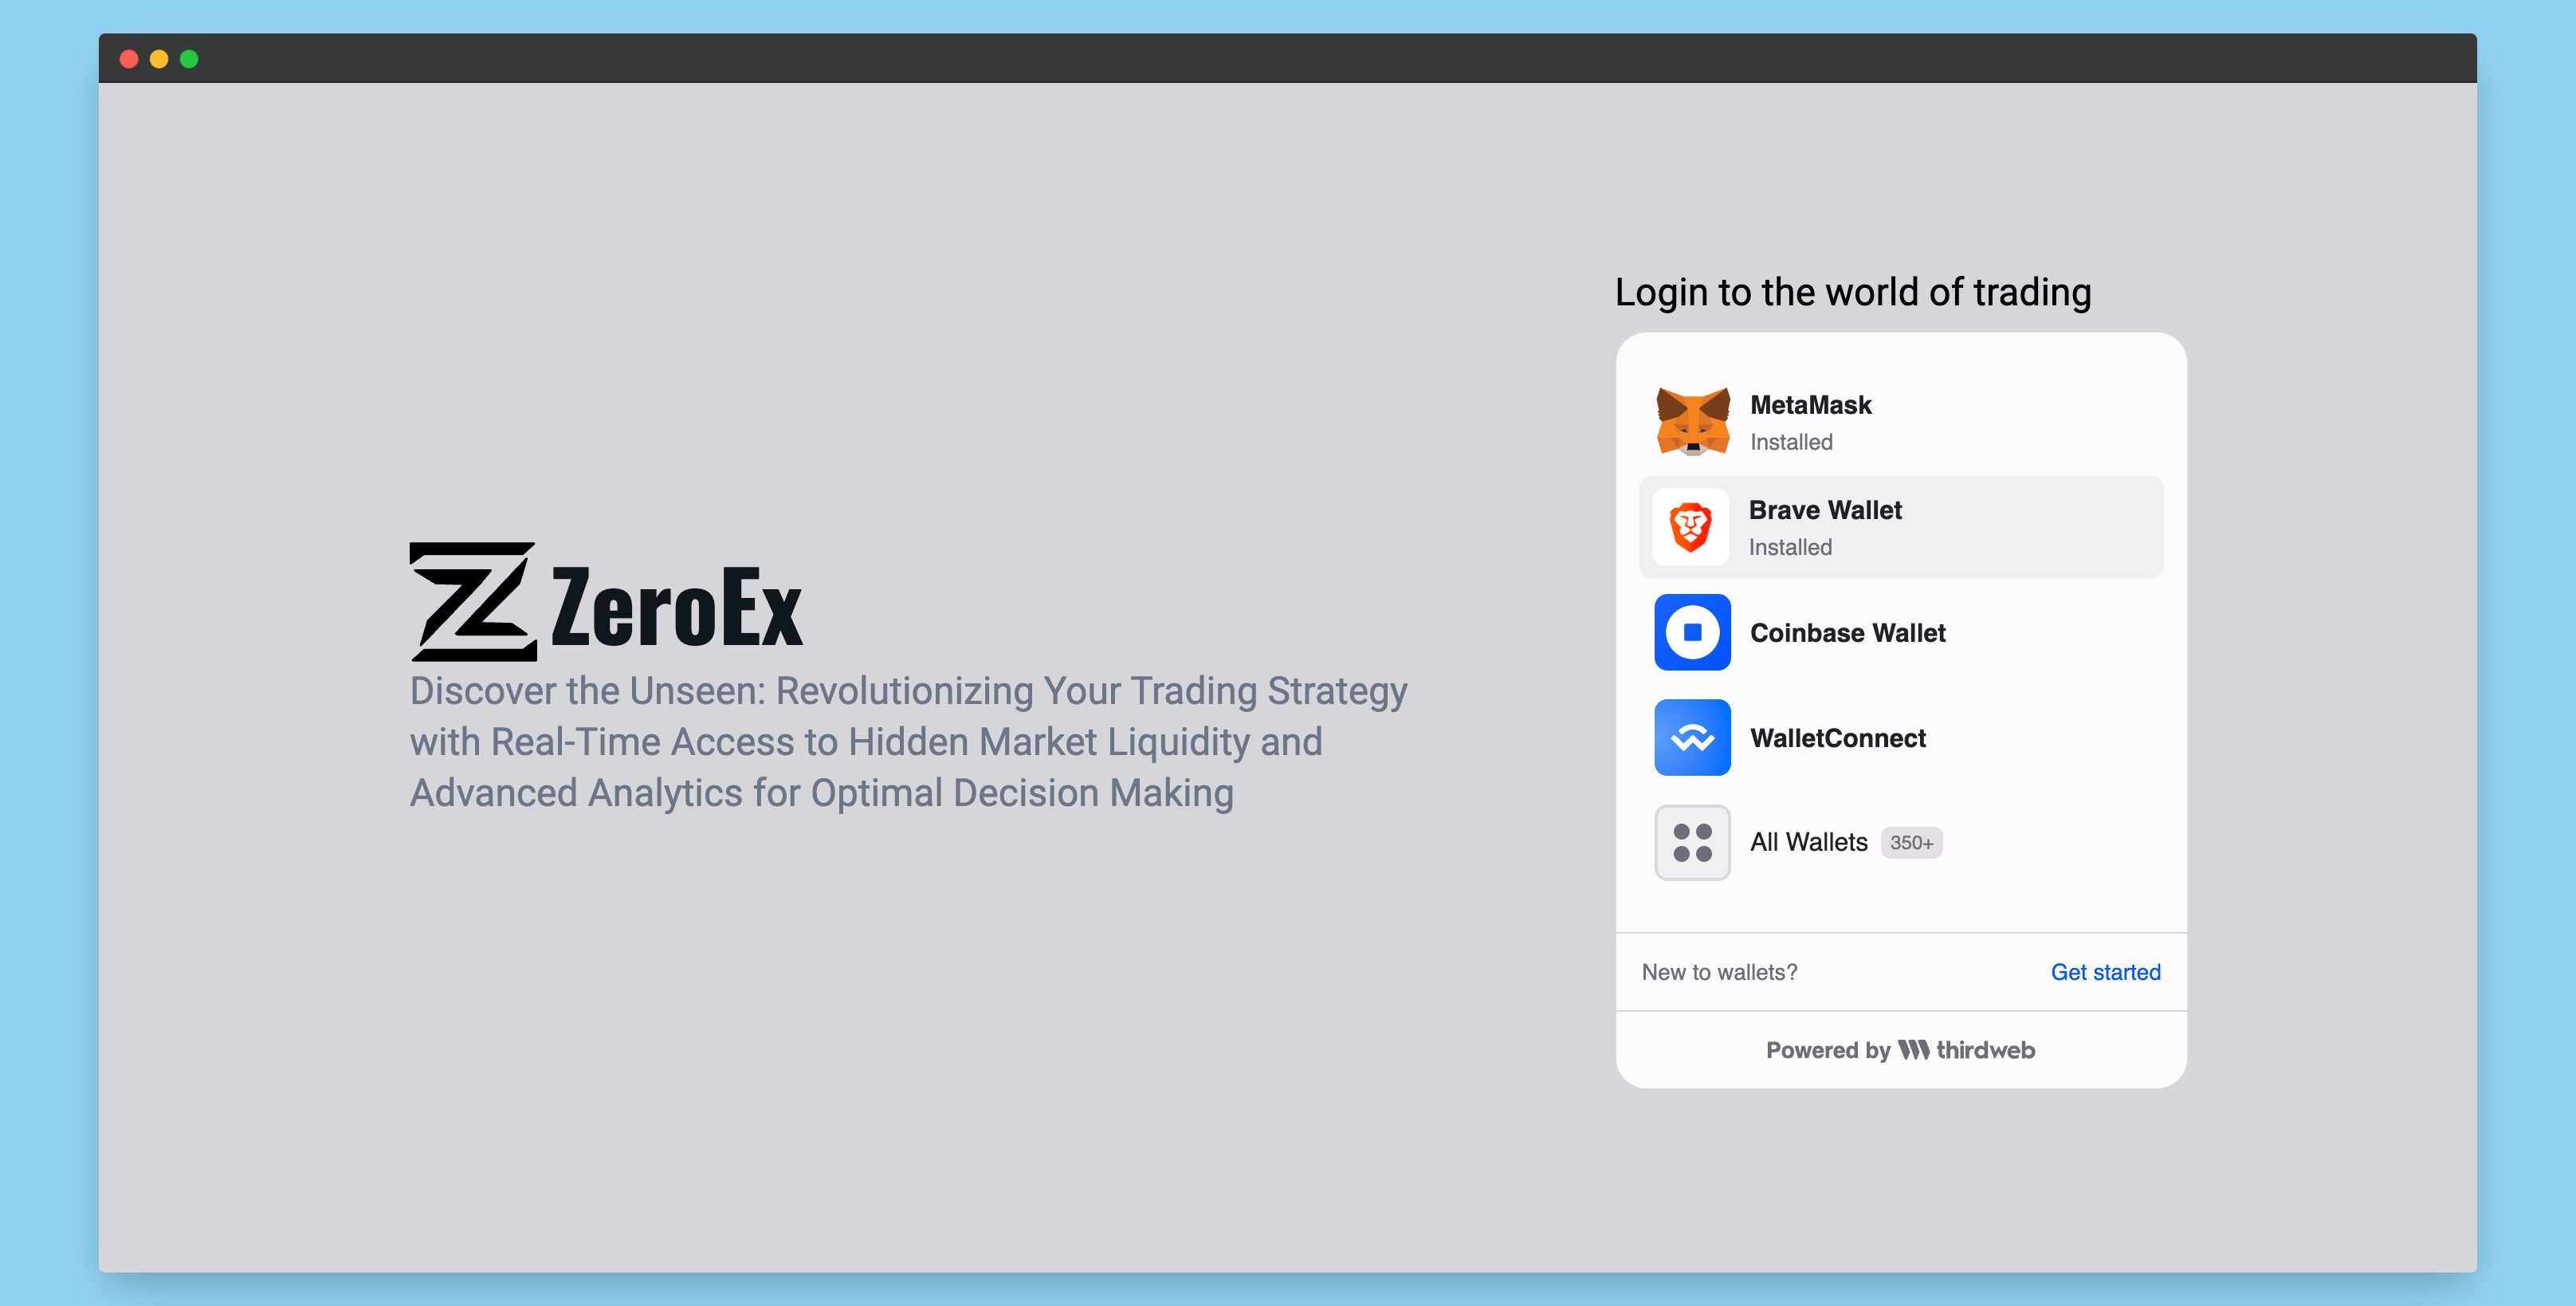2576x1306 pixels.
Task: Click the Coinbase Wallet blue icon
Action: [x=1692, y=632]
